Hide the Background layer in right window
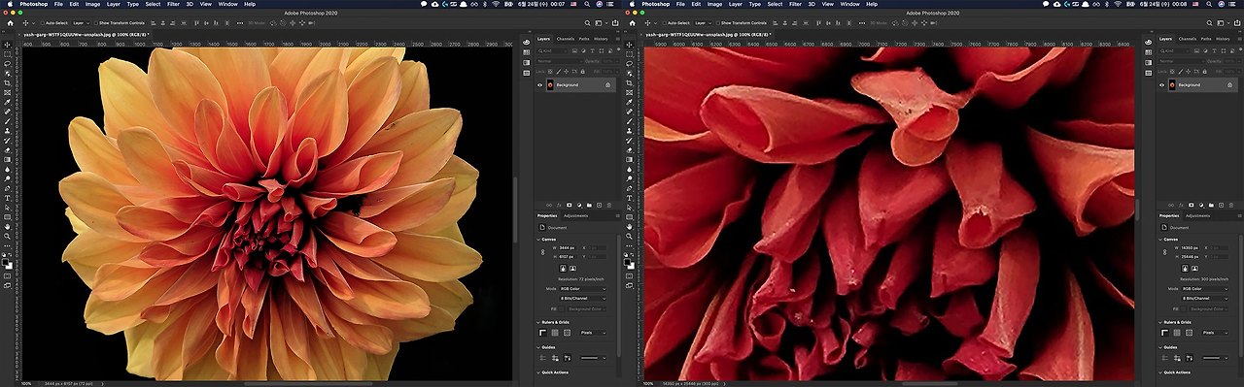1244x387 pixels. (x=1161, y=84)
